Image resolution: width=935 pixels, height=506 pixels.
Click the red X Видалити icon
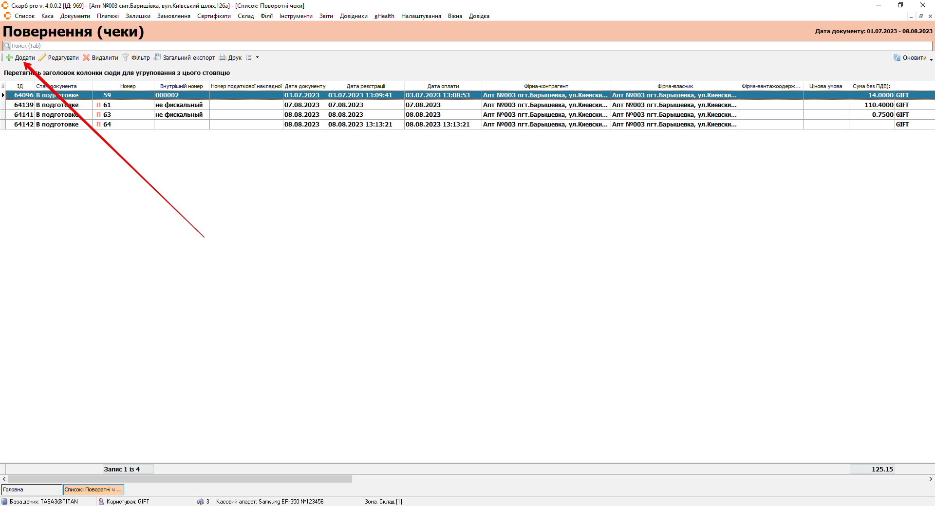pos(86,58)
